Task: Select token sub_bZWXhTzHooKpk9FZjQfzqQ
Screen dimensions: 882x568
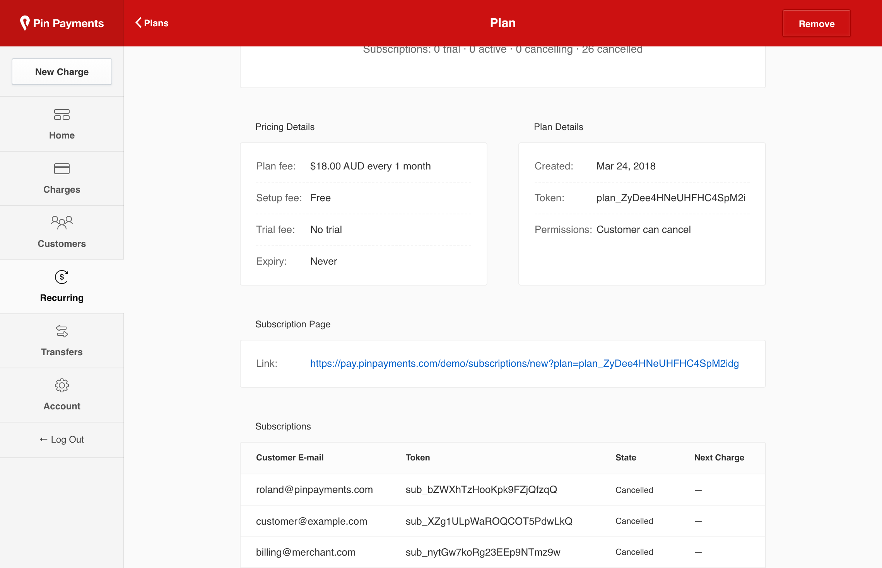Action: click(x=481, y=489)
